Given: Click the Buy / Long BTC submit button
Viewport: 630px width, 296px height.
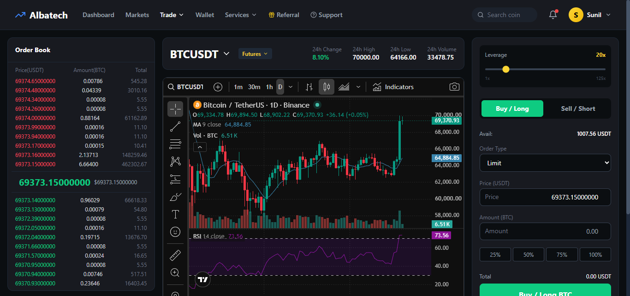Looking at the screenshot, I should coord(545,290).
